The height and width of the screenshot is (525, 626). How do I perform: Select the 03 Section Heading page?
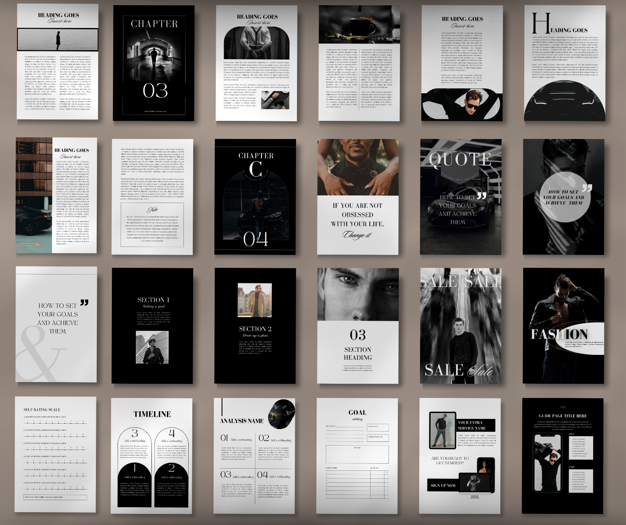pos(358,326)
